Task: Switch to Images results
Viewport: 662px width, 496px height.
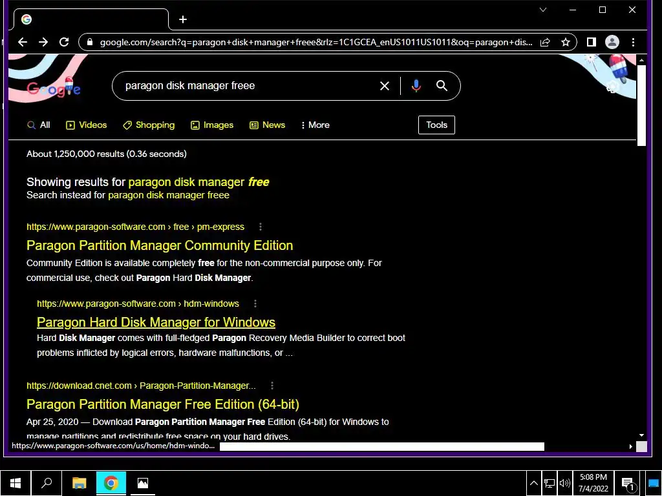Action: 212,125
